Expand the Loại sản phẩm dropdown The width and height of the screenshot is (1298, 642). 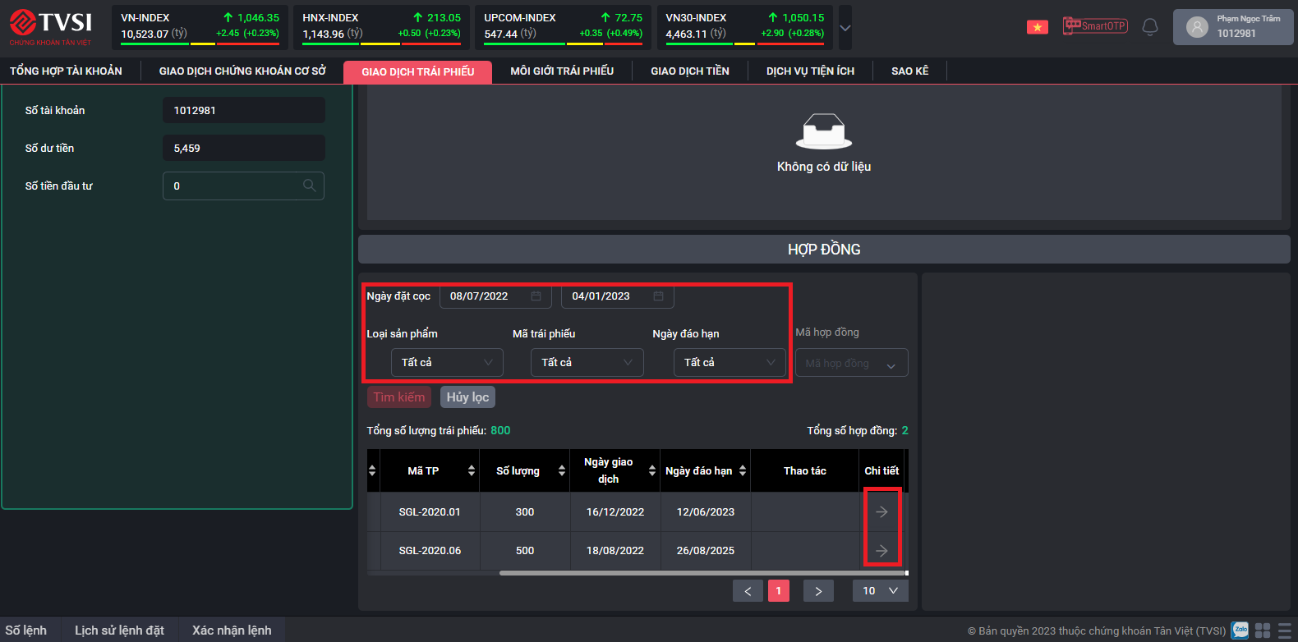point(447,362)
